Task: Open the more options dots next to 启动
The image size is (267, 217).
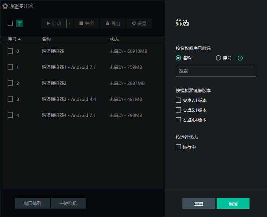Action: click(70, 23)
